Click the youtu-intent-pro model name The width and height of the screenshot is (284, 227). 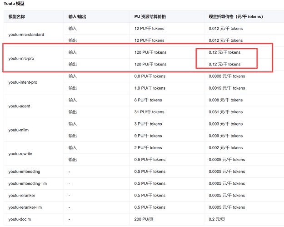click(23, 82)
